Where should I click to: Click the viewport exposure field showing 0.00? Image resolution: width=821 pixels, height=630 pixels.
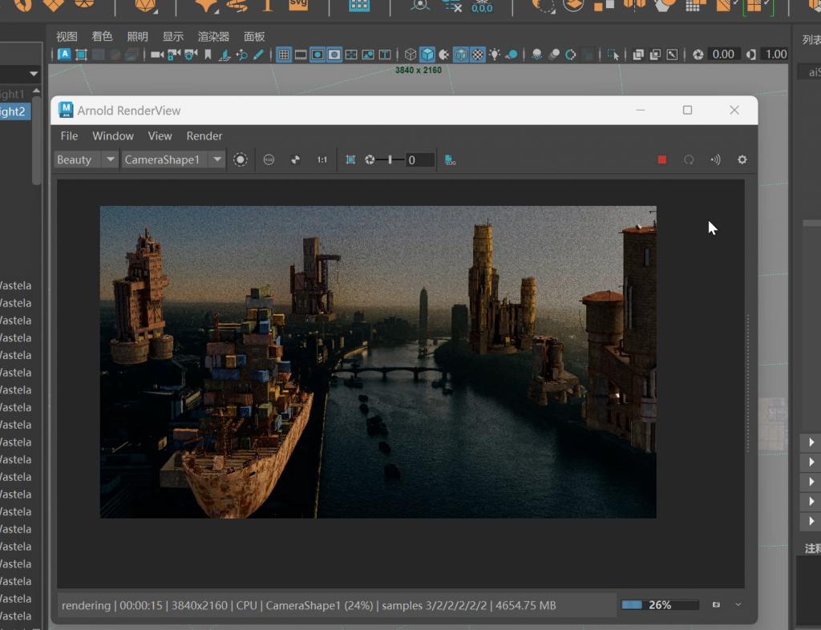(x=723, y=55)
